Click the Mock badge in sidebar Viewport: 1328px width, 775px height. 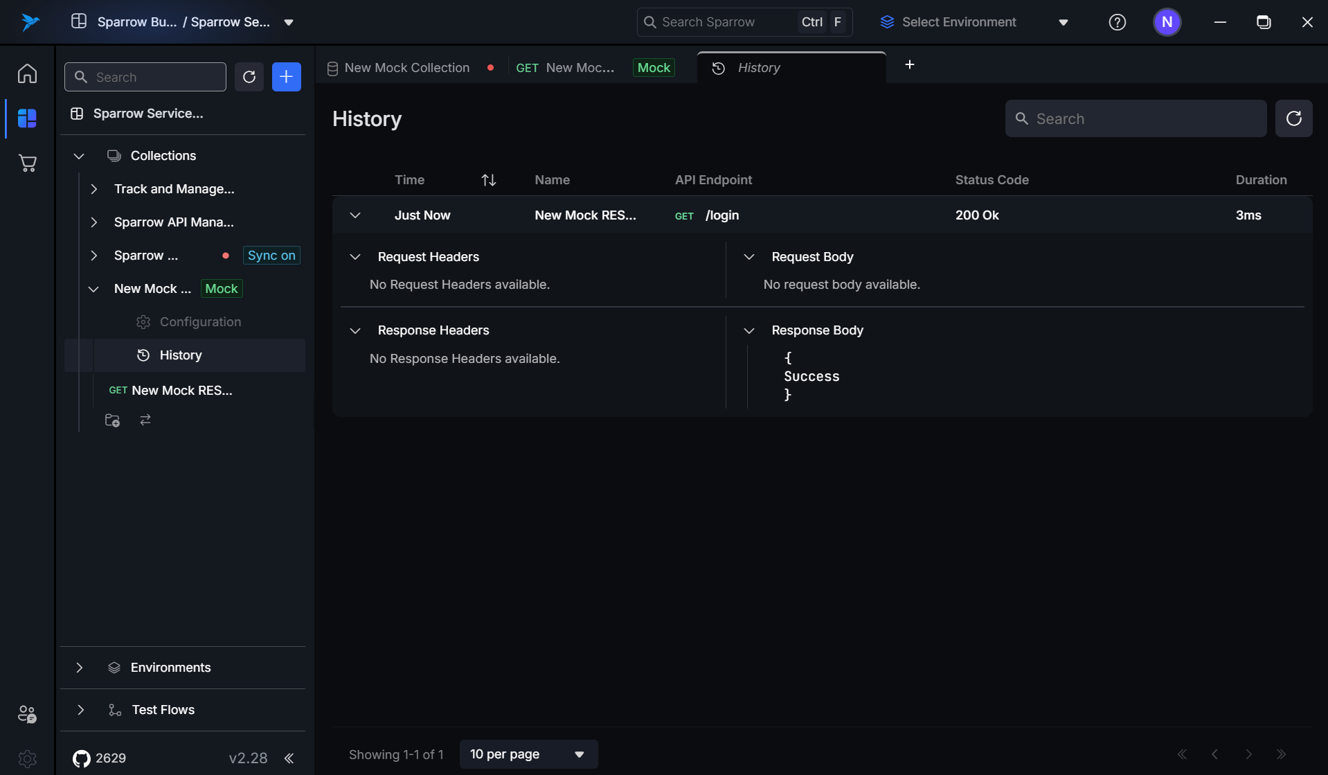click(x=222, y=289)
